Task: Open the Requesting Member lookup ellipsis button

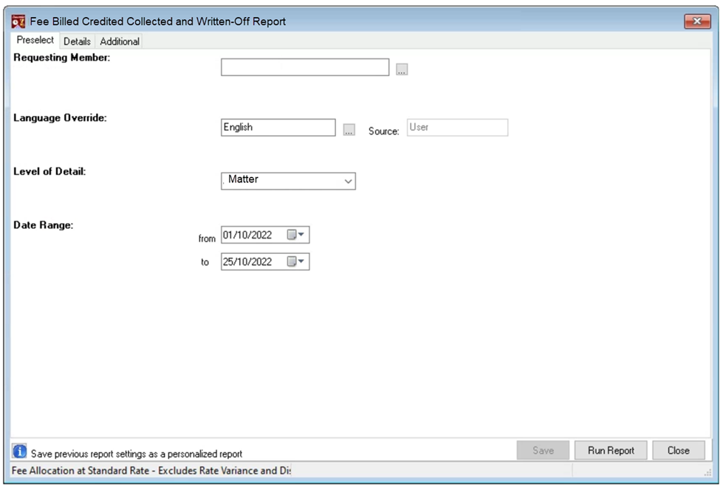Action: point(402,69)
